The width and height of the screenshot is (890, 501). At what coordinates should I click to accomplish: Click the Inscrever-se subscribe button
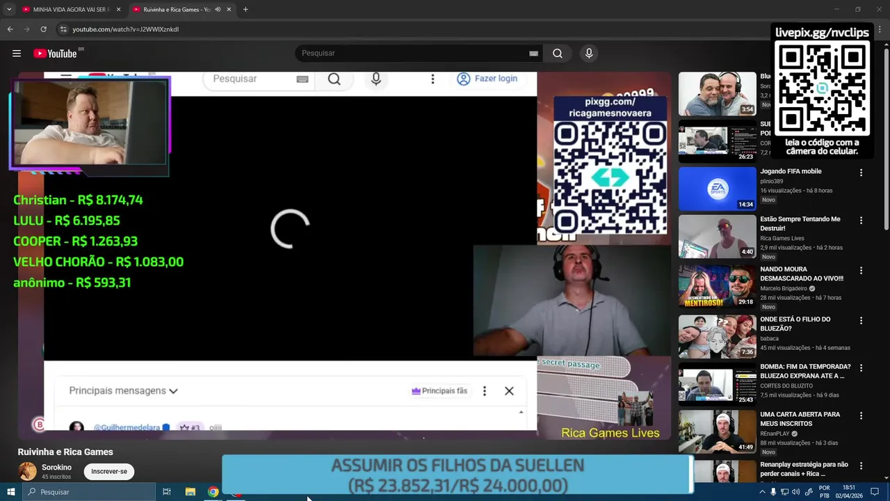tap(109, 472)
